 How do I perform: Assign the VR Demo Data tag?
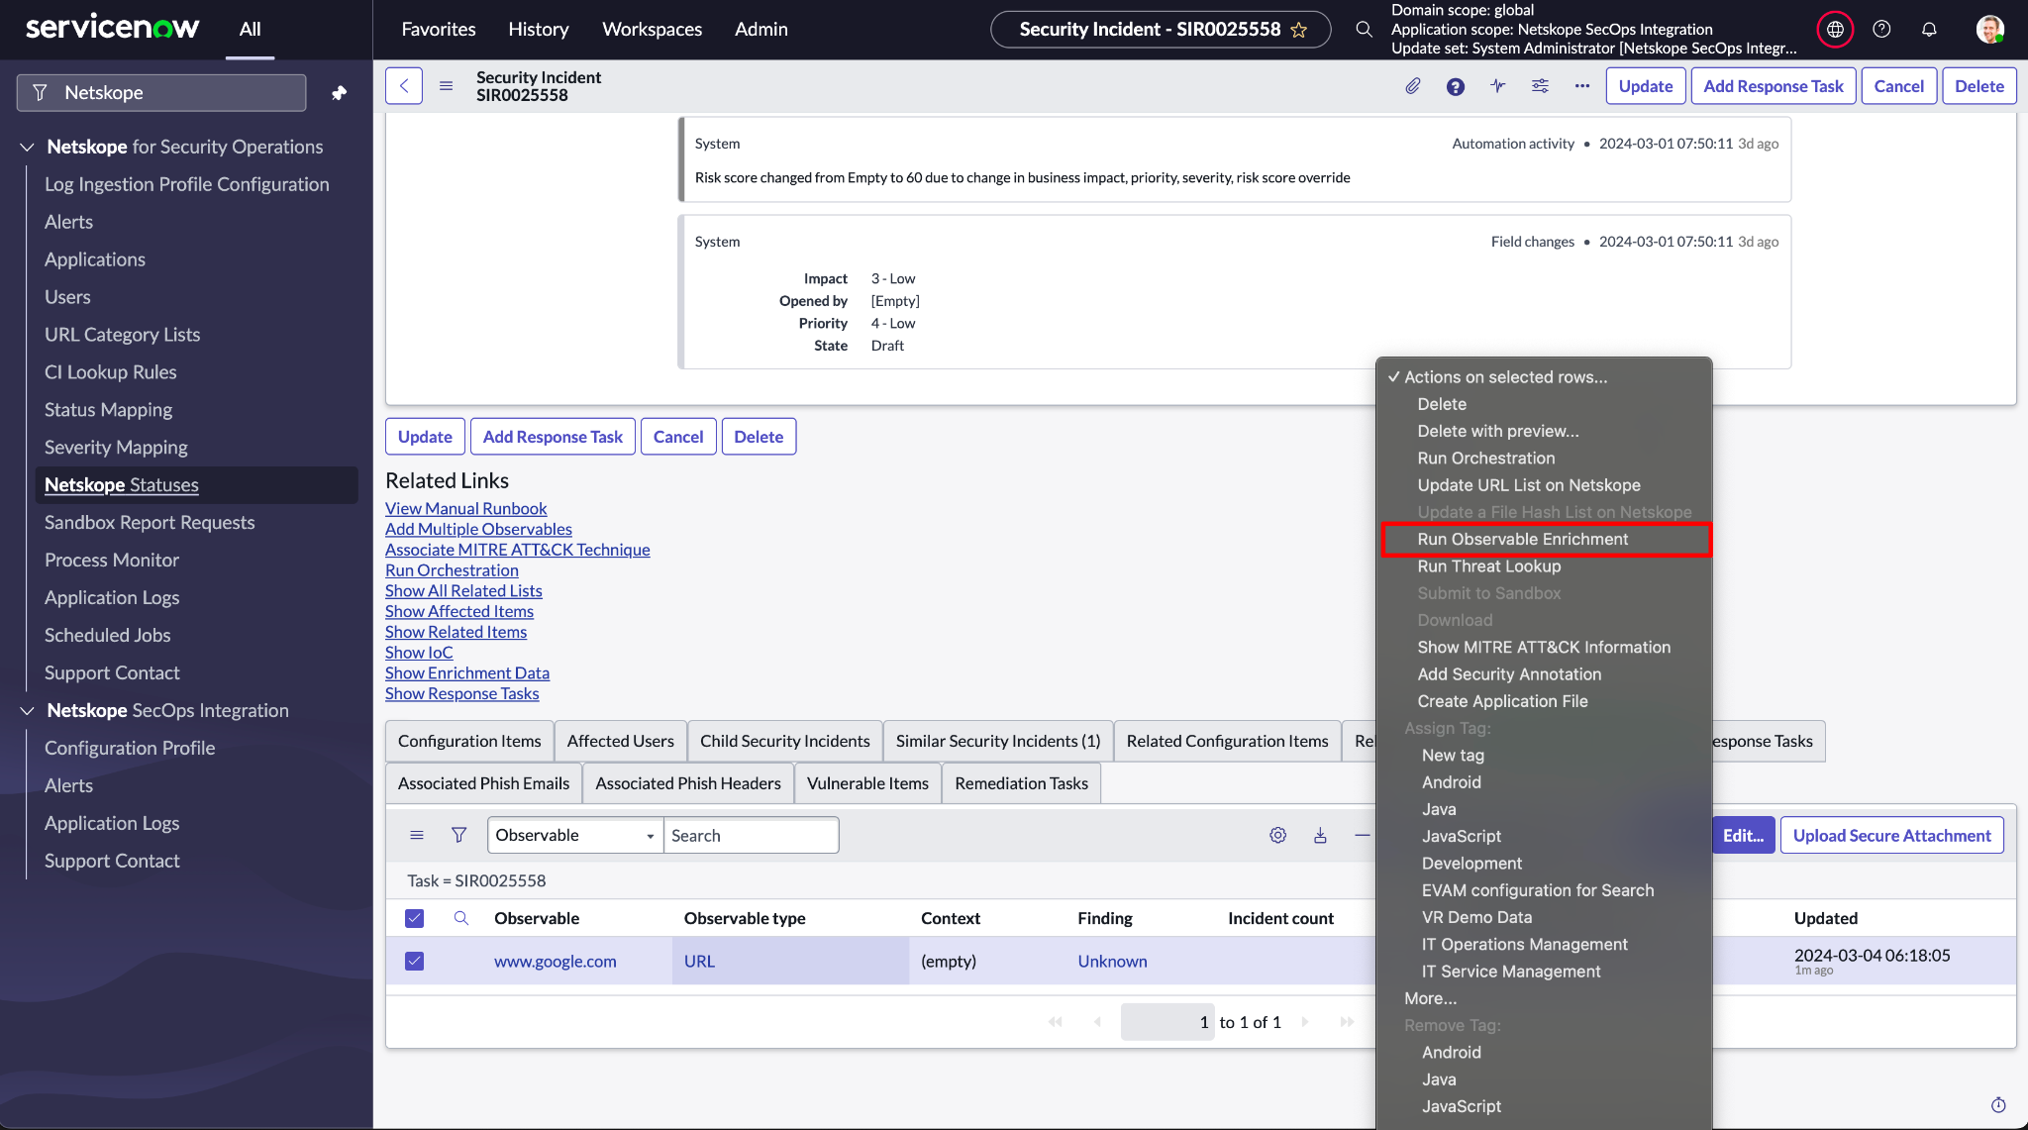point(1476,917)
